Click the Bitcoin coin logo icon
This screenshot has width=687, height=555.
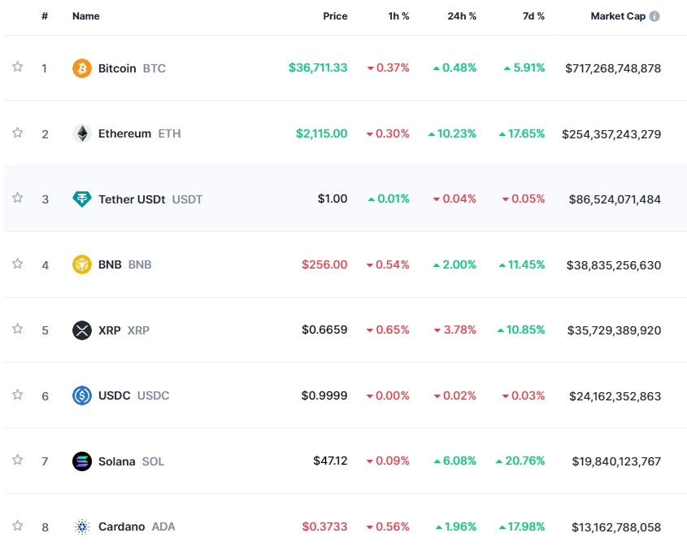pyautogui.click(x=82, y=68)
